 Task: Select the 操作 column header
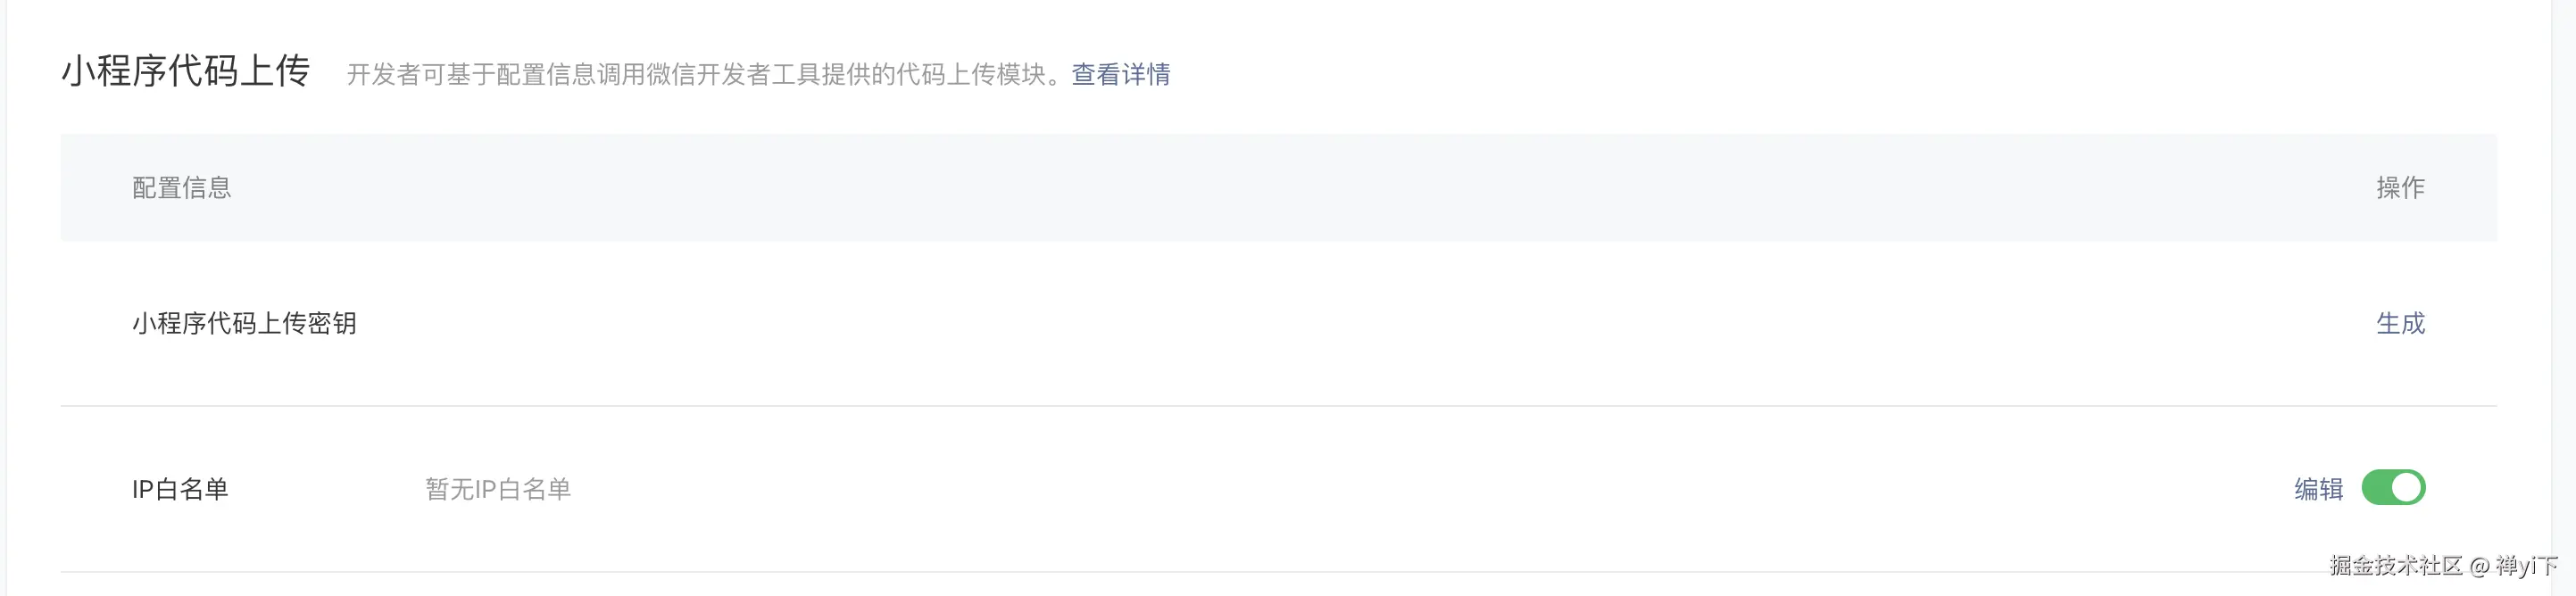2400,188
